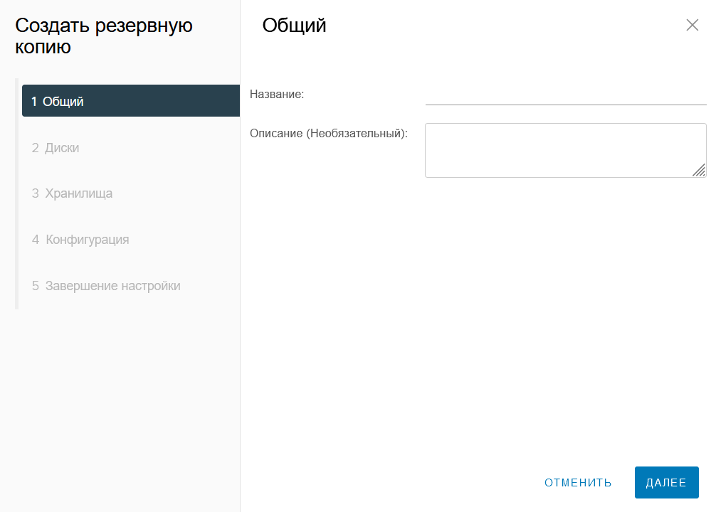This screenshot has width=711, height=512.
Task: Select step 1 Общий
Action: click(130, 100)
